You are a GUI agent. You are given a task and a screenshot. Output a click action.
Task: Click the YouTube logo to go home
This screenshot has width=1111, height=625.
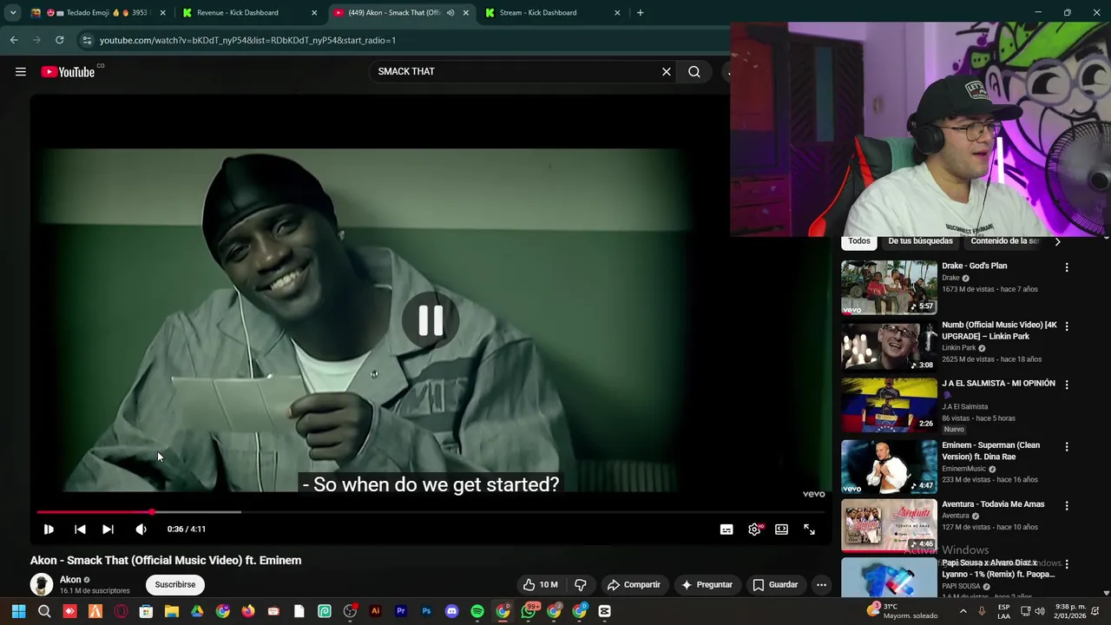[x=68, y=72]
